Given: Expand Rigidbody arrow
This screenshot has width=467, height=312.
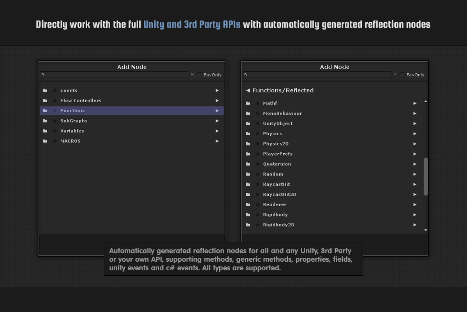Looking at the screenshot, I should click(x=415, y=215).
